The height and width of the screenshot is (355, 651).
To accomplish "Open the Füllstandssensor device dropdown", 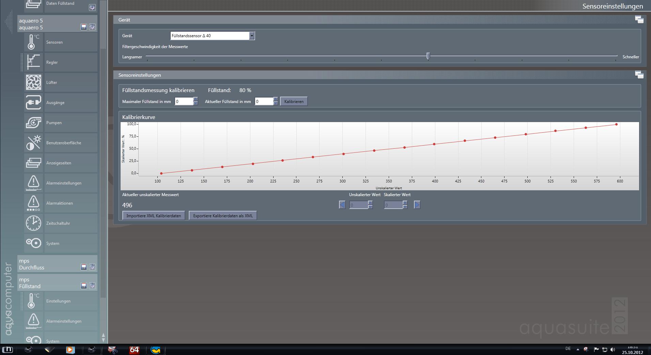I will pos(251,36).
